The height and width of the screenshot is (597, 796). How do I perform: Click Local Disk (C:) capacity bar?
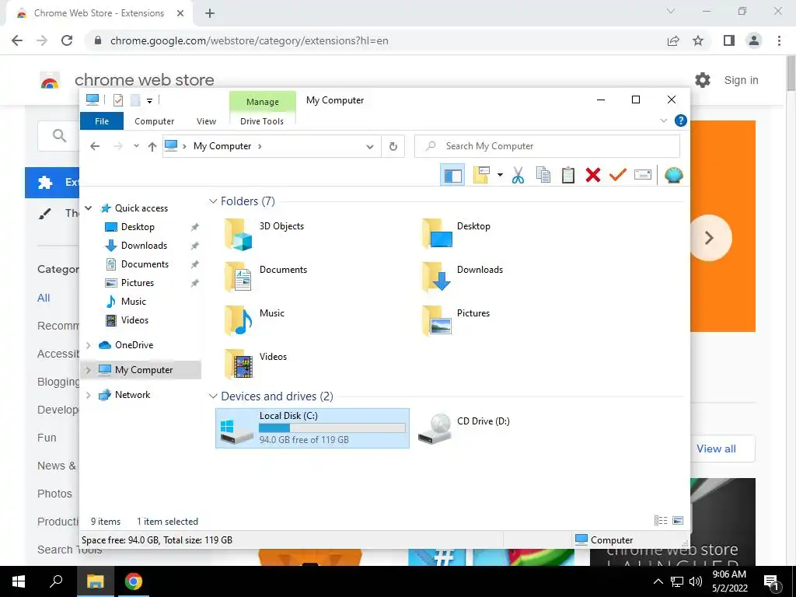click(332, 428)
